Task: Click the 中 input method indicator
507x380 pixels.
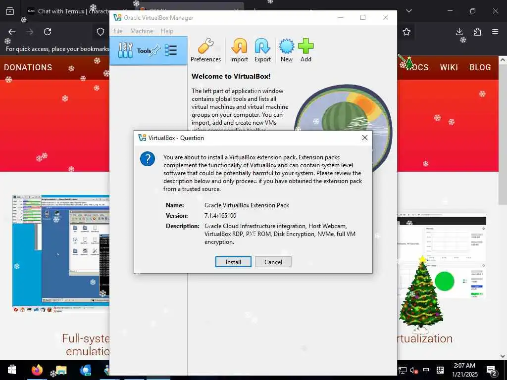Action: [426, 370]
